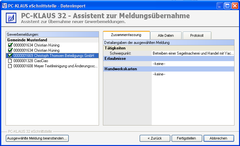Open the Alle Daten tab

(x=166, y=35)
